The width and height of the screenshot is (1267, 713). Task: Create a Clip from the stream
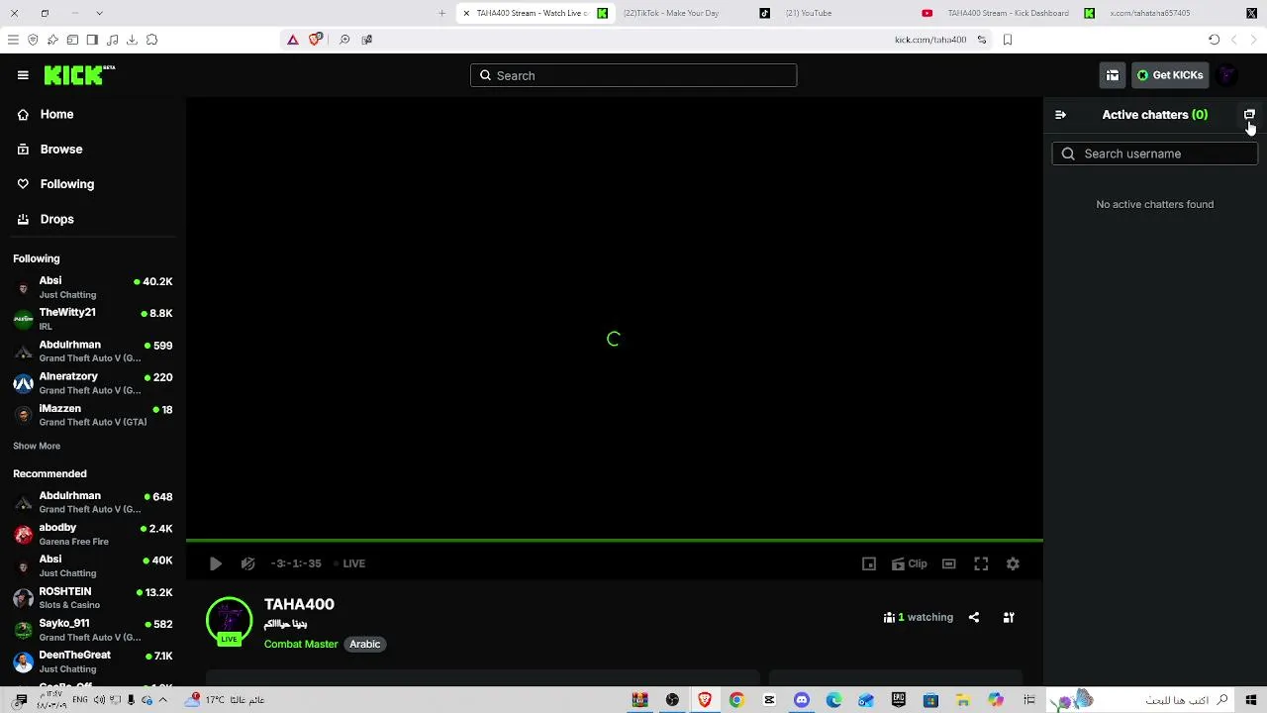tap(909, 563)
